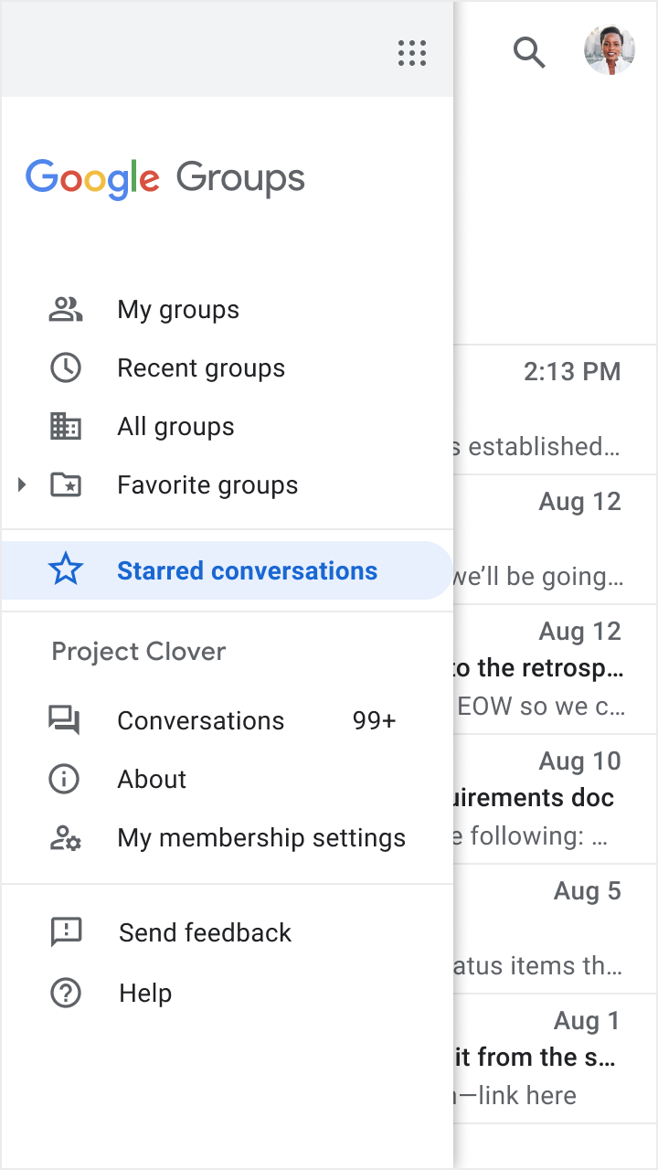Click the Google Groups logo
The width and height of the screenshot is (658, 1170).
pos(165,178)
